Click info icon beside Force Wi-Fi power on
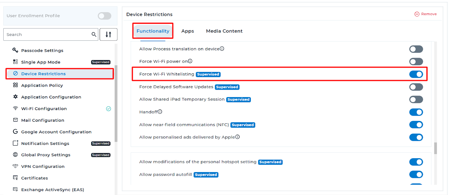Viewport: 453px width, 195px height. coord(190,61)
